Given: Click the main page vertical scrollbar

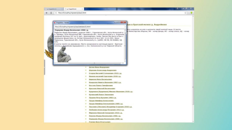Looking at the screenshot, I should (193, 87).
